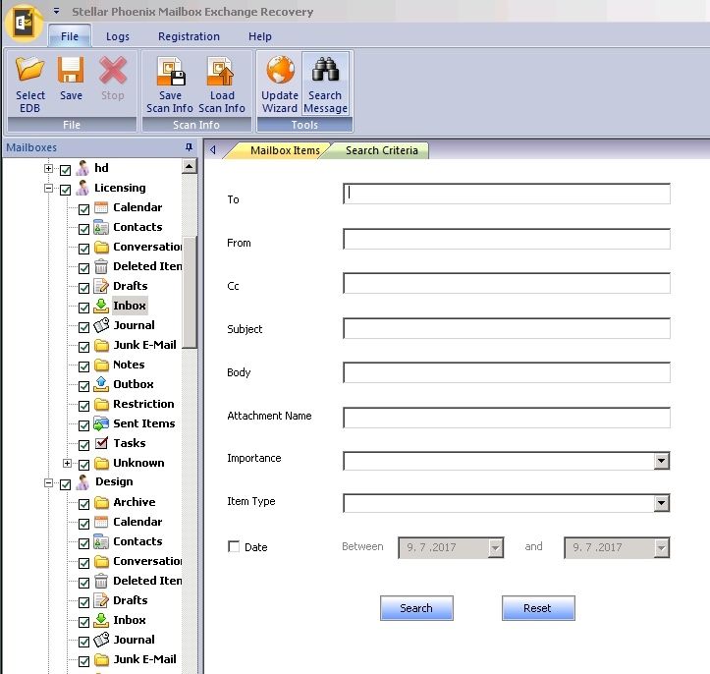Image resolution: width=710 pixels, height=674 pixels.
Task: Uncheck the Restriction folder checkbox
Action: [83, 406]
